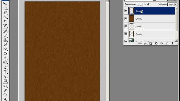The width and height of the screenshot is (180, 101).
Task: Click the Заливка 100% input field
Action: point(171,4)
